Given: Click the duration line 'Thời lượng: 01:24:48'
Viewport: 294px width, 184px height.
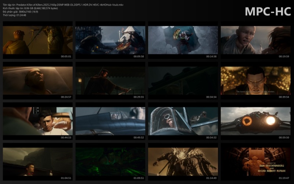Looking at the screenshot, I should (x=14, y=15).
